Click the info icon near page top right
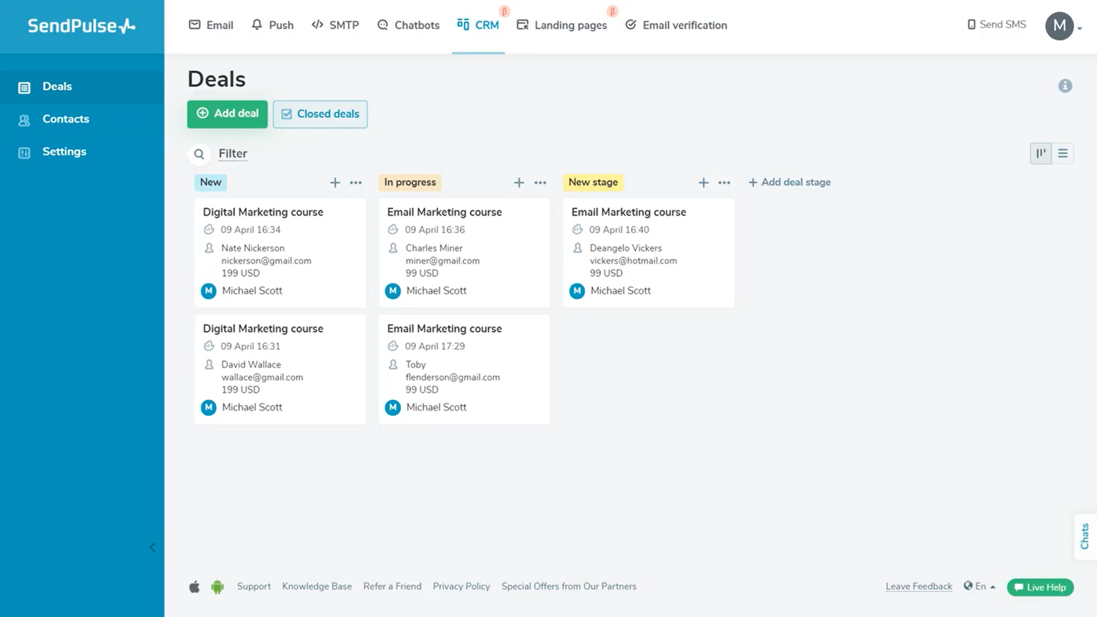 pos(1065,86)
